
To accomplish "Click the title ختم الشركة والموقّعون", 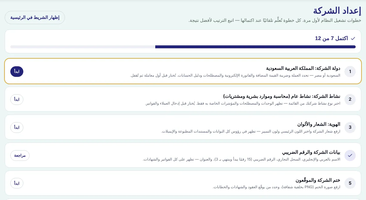I will pos(318,180).
